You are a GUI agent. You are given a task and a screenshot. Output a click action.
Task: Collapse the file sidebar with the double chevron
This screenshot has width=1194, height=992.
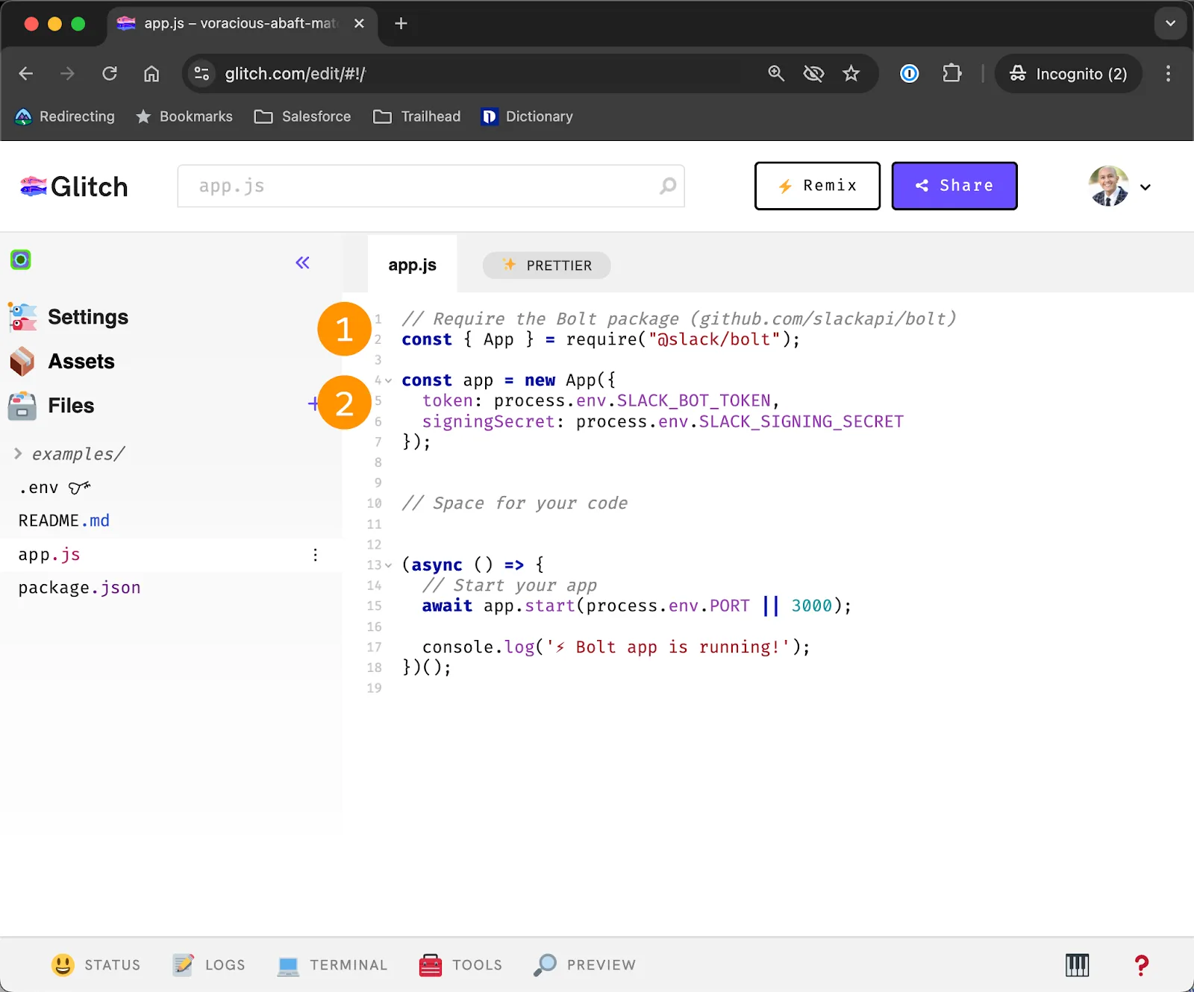click(x=302, y=263)
